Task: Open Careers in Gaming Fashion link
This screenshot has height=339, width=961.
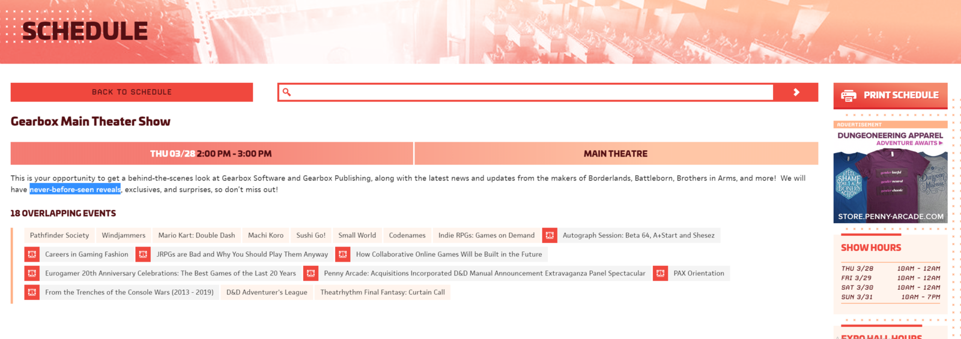Action: tap(86, 254)
